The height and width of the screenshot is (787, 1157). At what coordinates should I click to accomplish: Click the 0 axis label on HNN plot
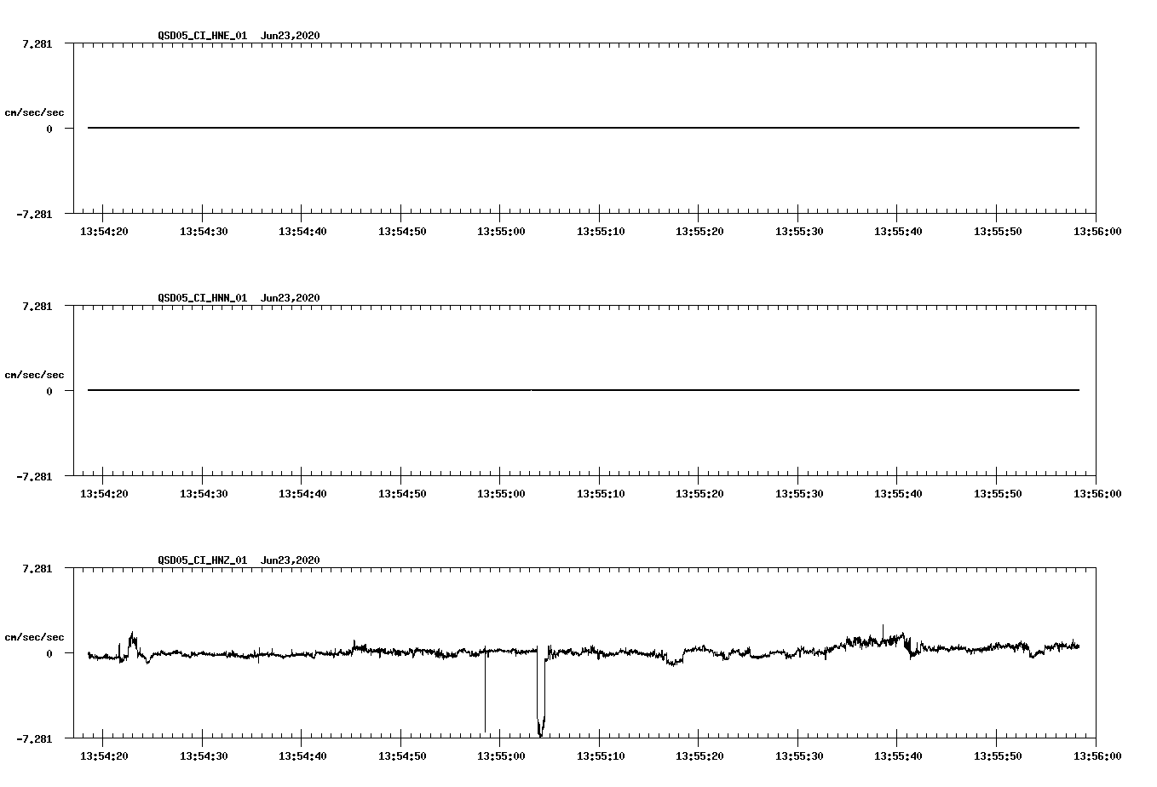49,391
